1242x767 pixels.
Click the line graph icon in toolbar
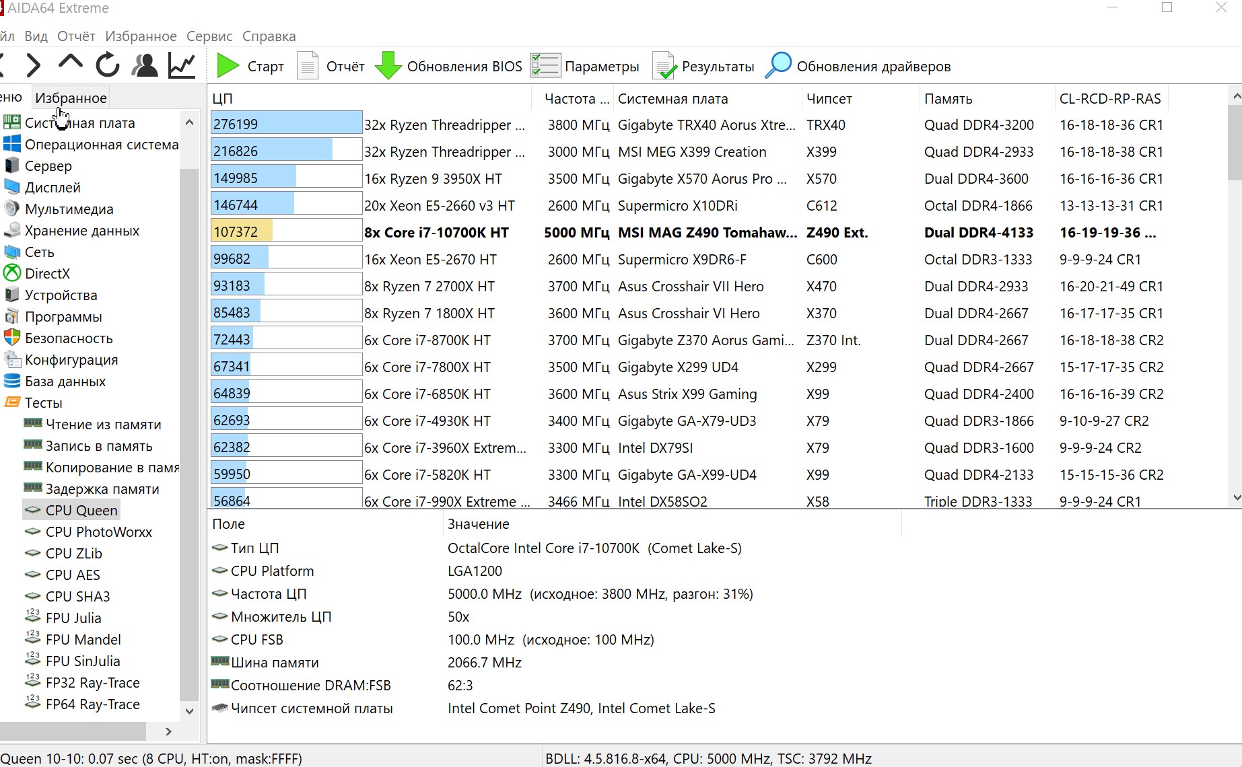pos(182,65)
